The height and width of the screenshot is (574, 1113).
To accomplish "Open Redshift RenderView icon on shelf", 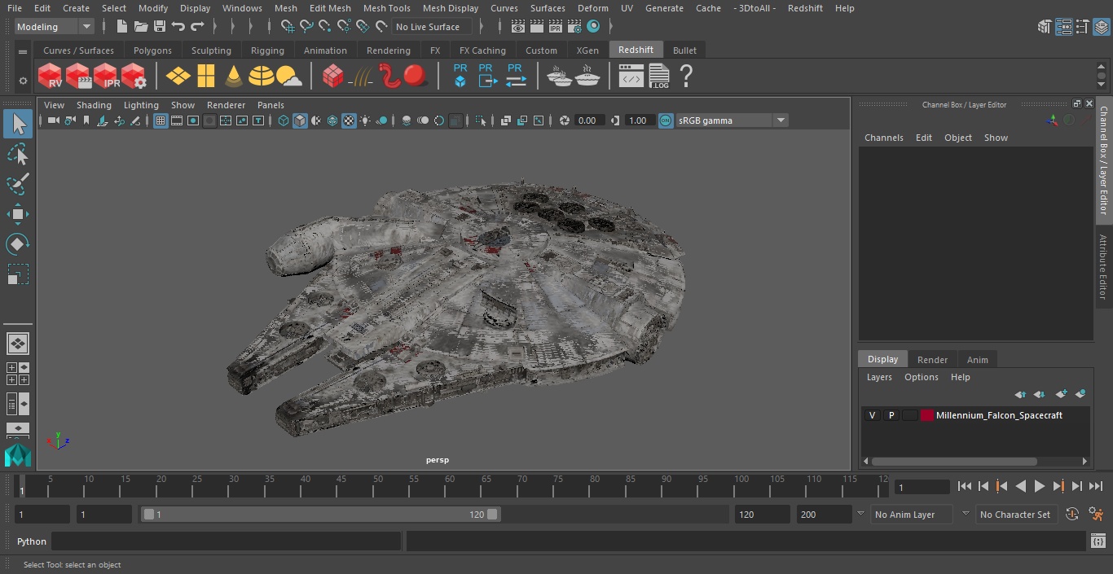I will (x=51, y=76).
